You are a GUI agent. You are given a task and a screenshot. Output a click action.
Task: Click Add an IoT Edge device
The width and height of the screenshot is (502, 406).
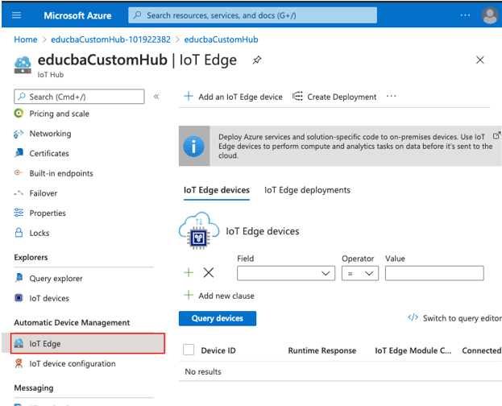(x=233, y=97)
